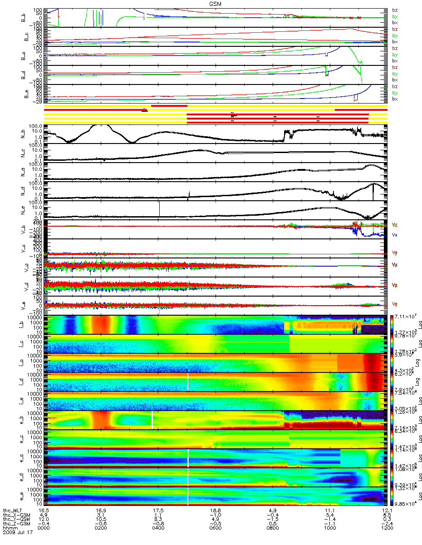This screenshot has width=422, height=545.
Task: Select the 18.8 MLT value
Action: pyautogui.click(x=216, y=510)
